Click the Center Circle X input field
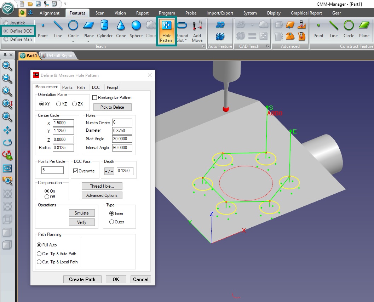 coord(63,123)
